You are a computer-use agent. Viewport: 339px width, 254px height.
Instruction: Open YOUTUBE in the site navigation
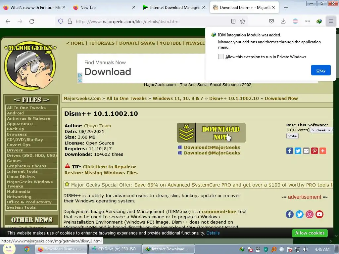pyautogui.click(x=170, y=43)
